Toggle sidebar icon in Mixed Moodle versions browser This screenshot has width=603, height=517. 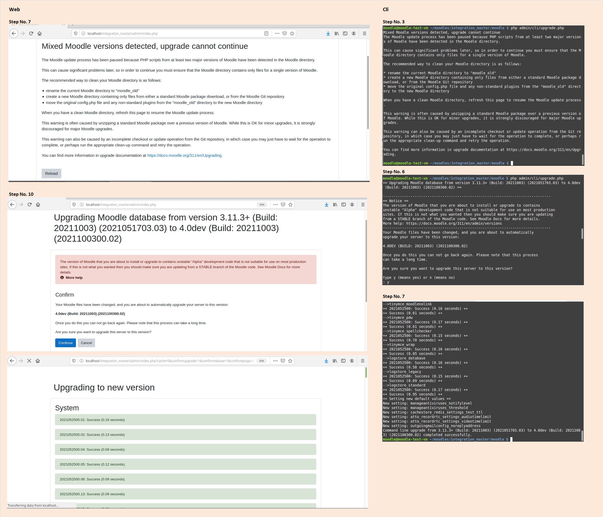click(345, 33)
